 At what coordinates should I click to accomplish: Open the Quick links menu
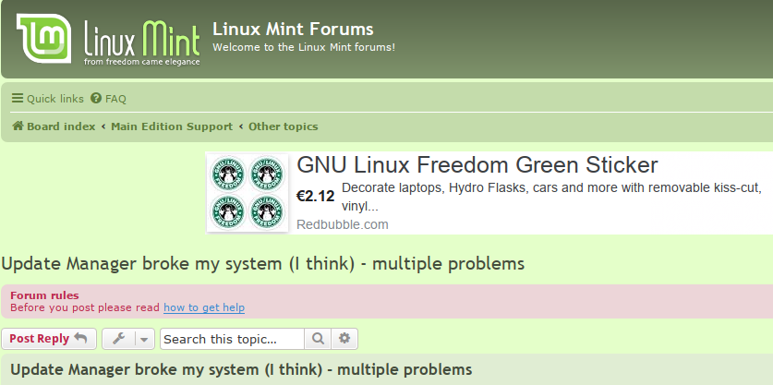[x=48, y=99]
